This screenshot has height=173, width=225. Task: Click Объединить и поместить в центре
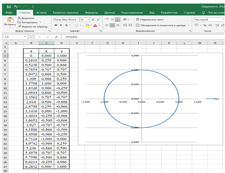161,25
